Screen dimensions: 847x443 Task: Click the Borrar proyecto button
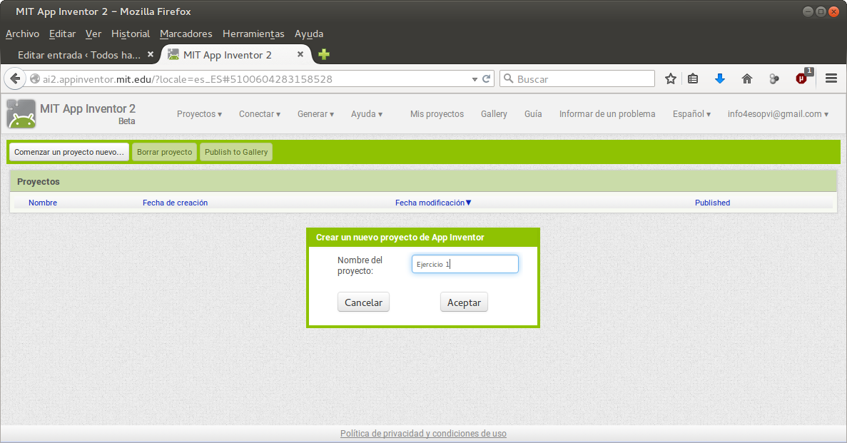(165, 152)
